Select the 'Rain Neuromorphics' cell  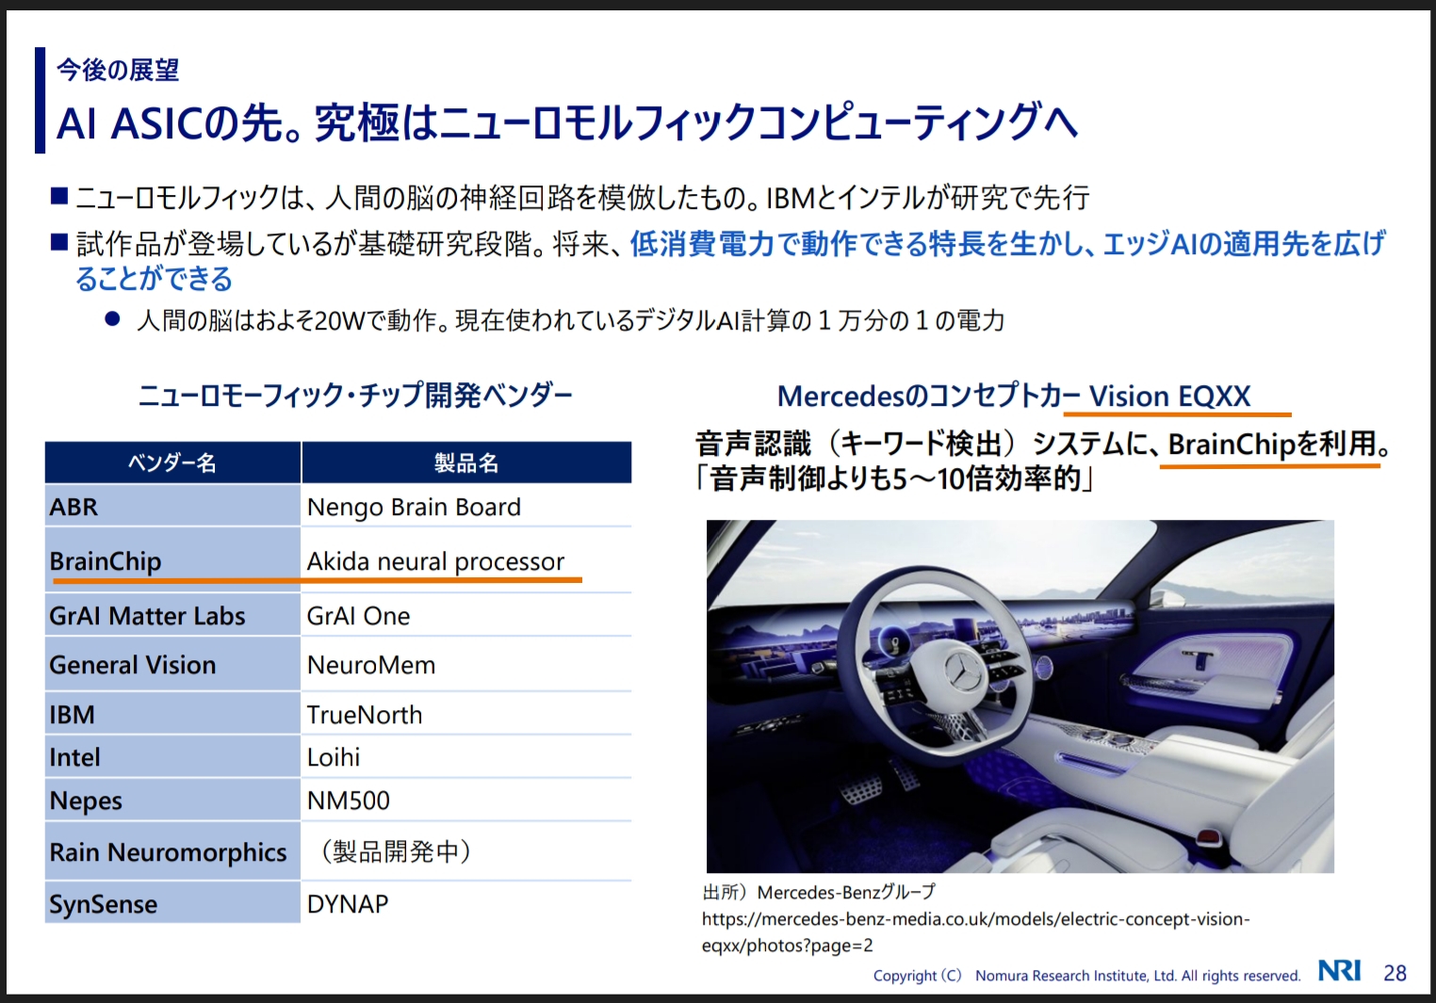click(x=172, y=851)
